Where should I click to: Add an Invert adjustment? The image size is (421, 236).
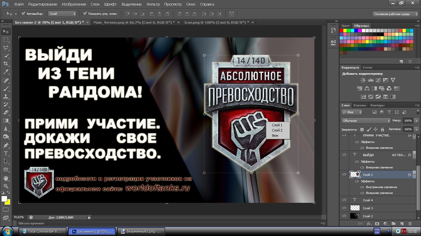pyautogui.click(x=363, y=97)
